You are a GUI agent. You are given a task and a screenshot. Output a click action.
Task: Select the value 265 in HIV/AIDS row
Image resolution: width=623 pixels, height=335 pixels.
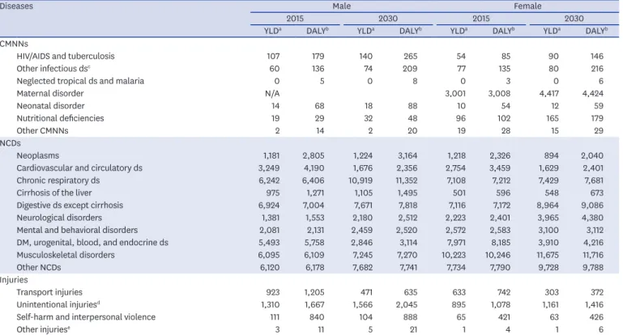(411, 57)
